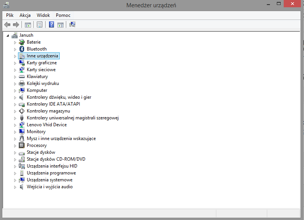Collapse the Janush root node

(8, 36)
